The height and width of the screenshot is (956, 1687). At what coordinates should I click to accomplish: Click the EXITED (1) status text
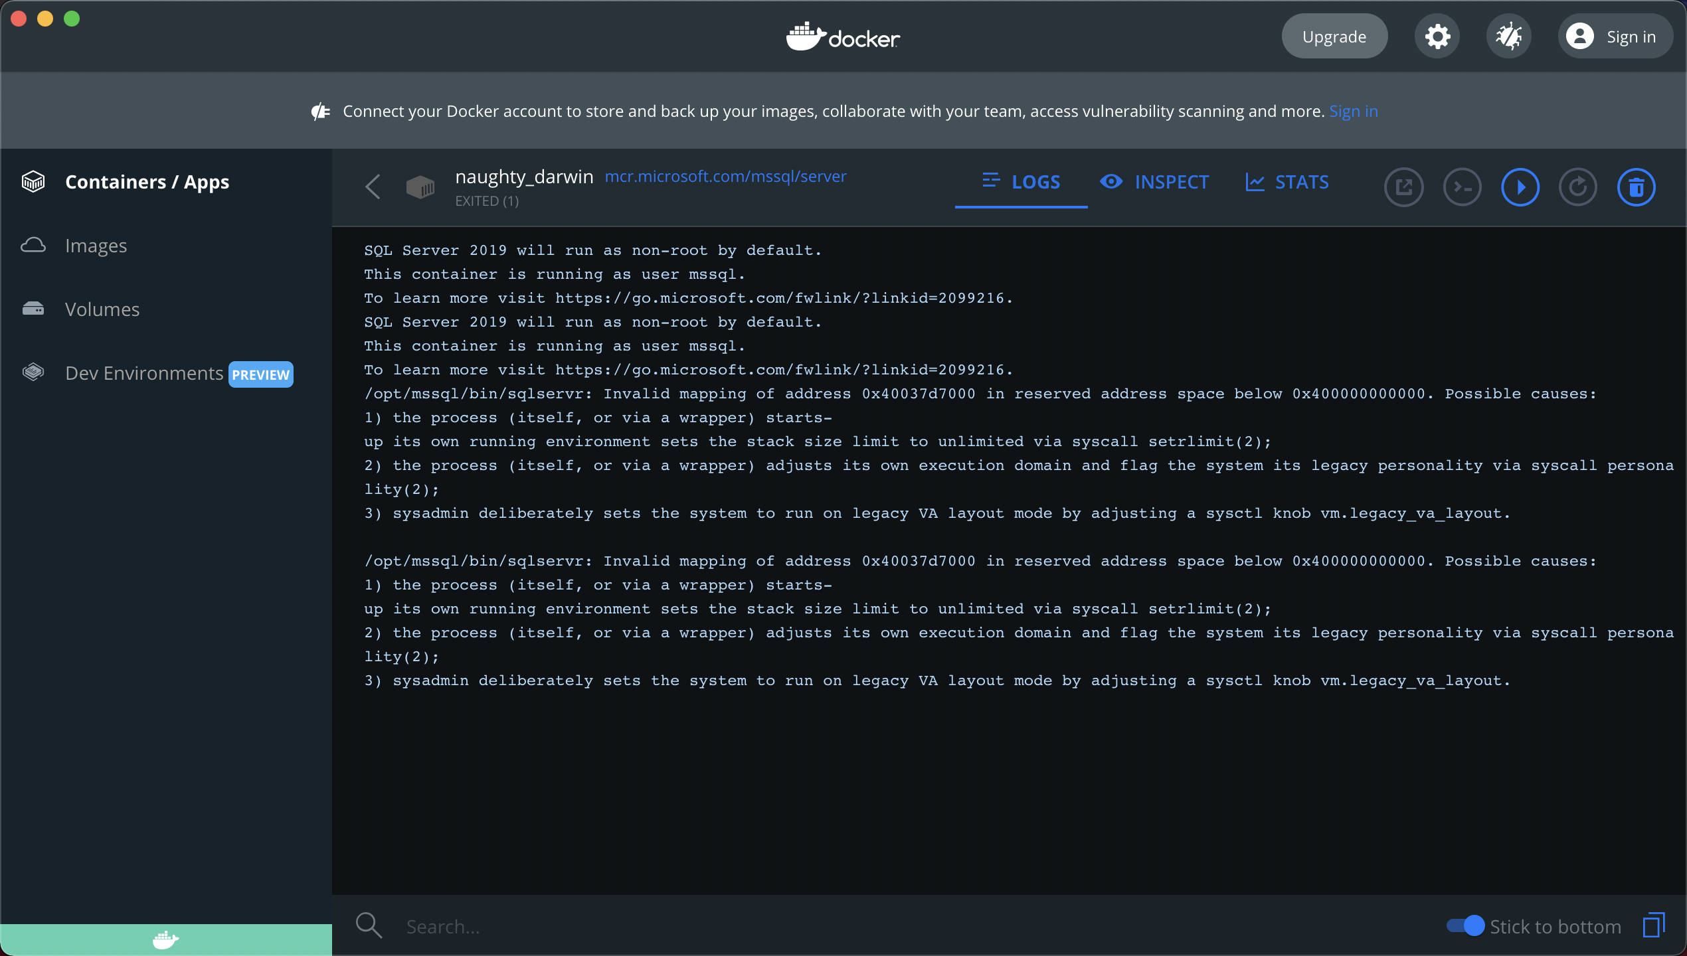(x=487, y=200)
